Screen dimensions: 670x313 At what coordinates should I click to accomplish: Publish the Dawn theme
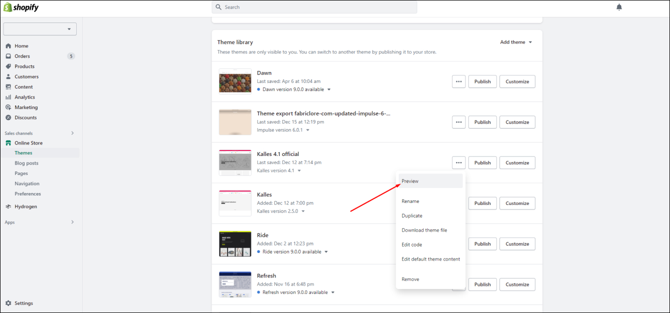[x=482, y=81]
